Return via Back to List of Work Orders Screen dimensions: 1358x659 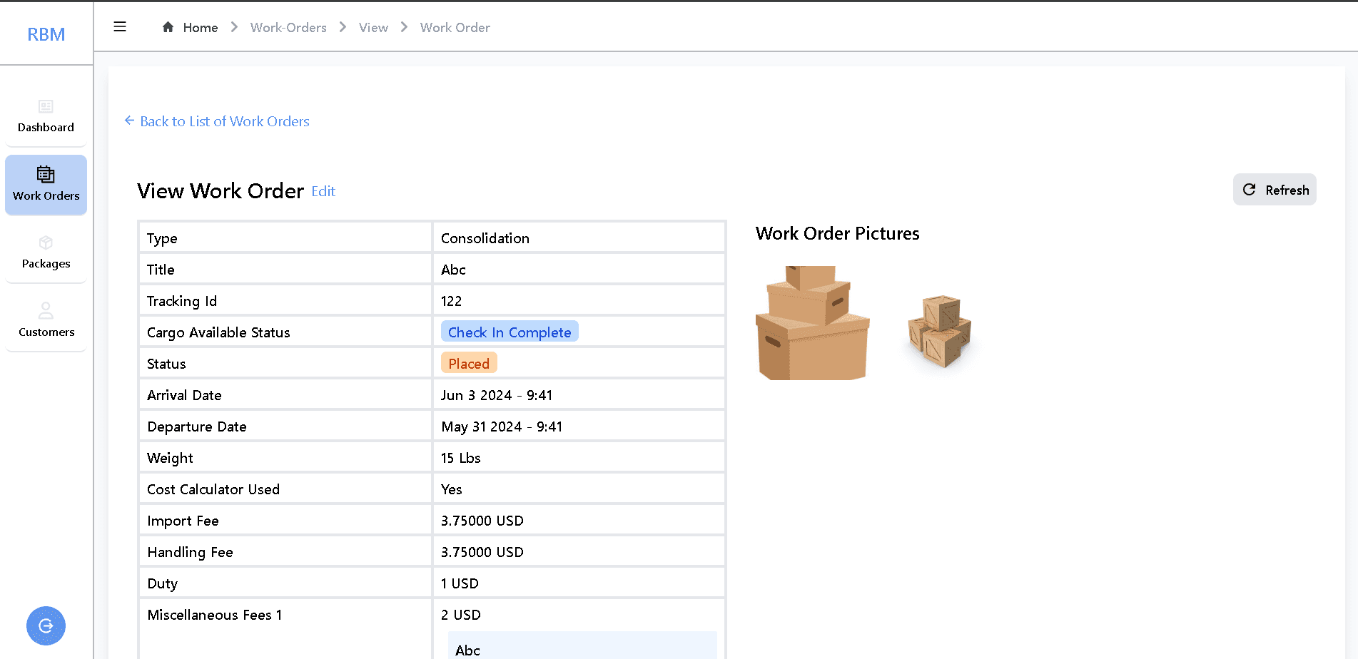pyautogui.click(x=217, y=121)
